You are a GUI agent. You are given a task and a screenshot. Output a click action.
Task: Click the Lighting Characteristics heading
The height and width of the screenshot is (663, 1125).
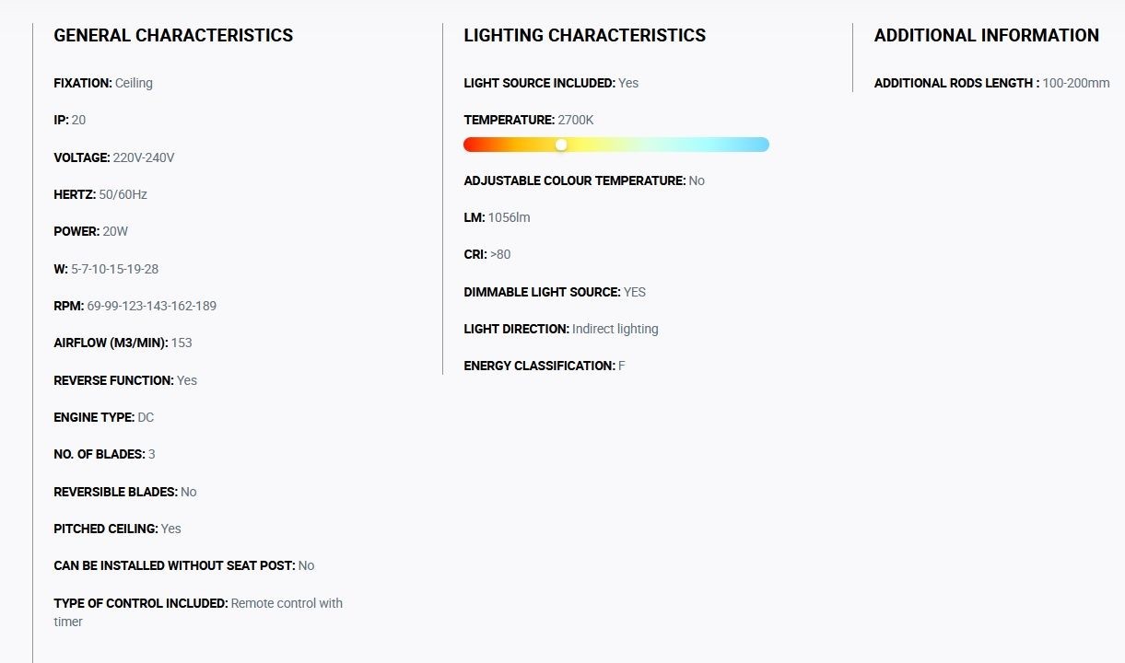coord(584,36)
